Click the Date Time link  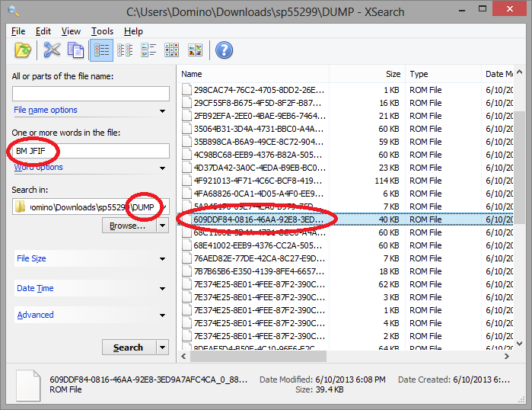[x=35, y=288]
